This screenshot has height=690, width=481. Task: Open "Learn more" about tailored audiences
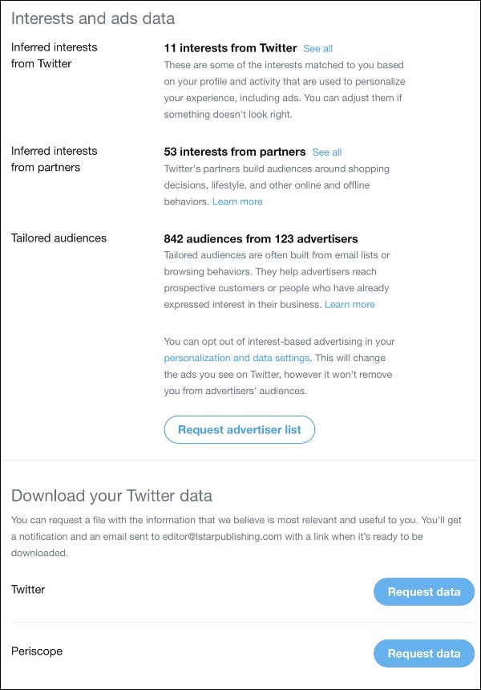click(350, 304)
